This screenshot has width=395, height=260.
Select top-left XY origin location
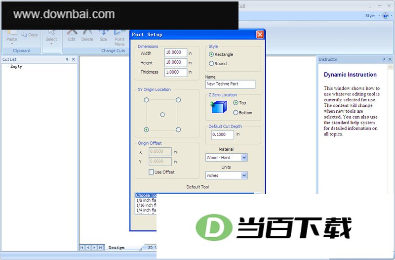(x=146, y=100)
